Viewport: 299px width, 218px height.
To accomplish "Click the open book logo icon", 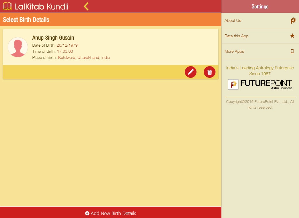I will click(7, 6).
